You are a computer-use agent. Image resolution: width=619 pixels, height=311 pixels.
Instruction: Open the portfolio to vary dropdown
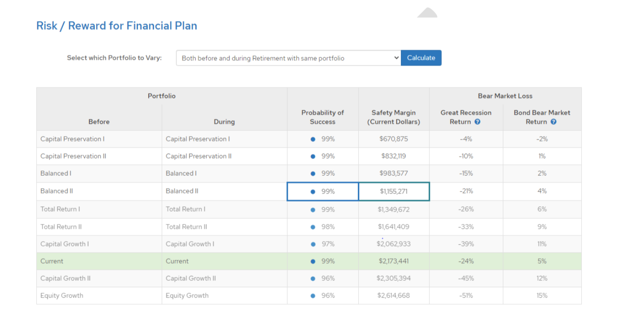288,58
